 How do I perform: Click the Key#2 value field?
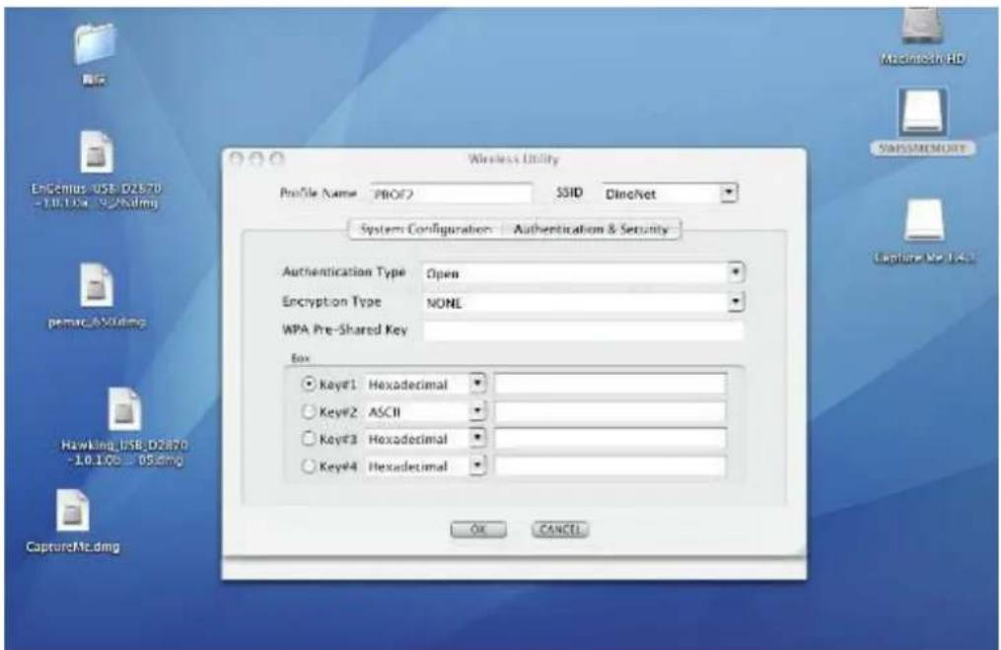click(x=610, y=412)
